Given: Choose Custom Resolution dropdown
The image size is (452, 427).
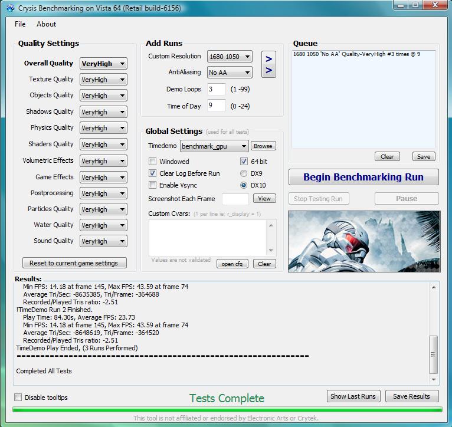Looking at the screenshot, I should pyautogui.click(x=230, y=57).
